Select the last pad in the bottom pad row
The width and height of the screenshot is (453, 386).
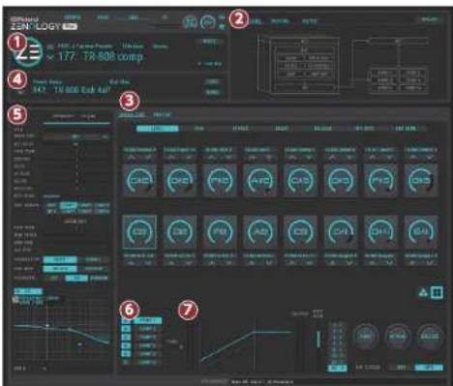point(421,232)
